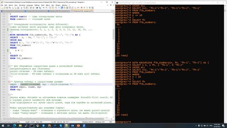The image size is (227, 128).
Task: Open the Settings menu
Action: [x=37, y=5]
